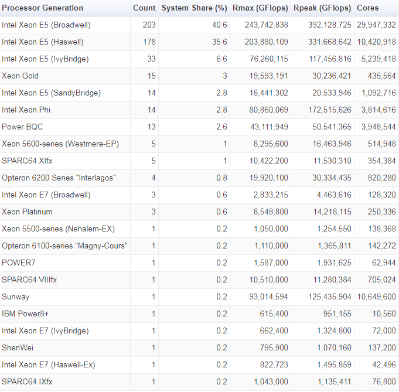Click Rmax value 19,920,100
Viewport: 399px width, 392px height.
pos(269,178)
